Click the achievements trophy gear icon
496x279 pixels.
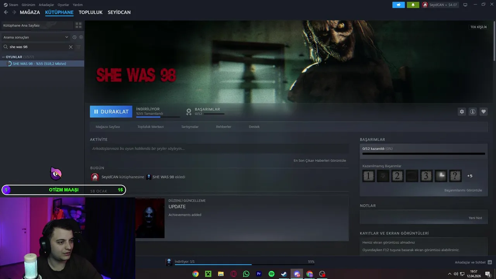[189, 112]
